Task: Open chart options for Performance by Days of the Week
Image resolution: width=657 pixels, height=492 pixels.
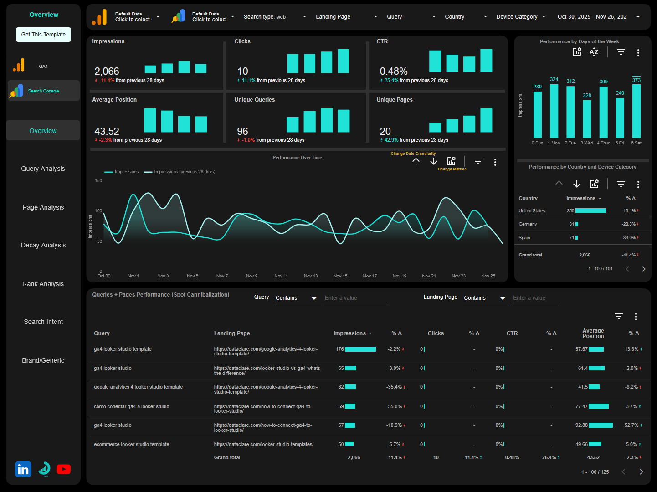Action: (x=638, y=52)
